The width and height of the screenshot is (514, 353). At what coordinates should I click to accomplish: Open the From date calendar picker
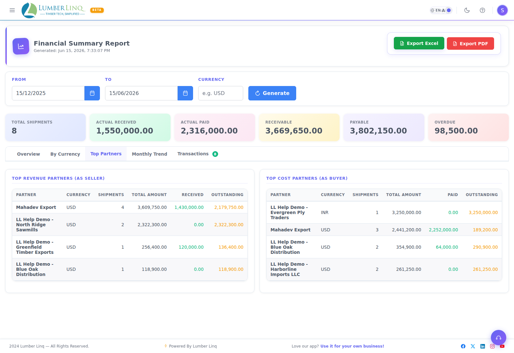tap(92, 93)
